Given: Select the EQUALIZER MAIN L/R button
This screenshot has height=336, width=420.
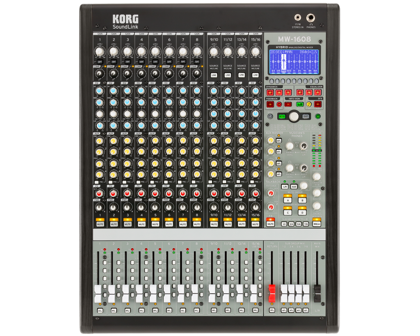Looking at the screenshot, I should coord(300,92).
